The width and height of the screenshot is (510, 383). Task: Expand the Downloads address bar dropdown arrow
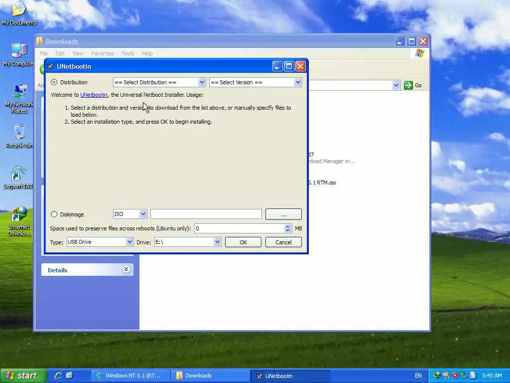click(x=396, y=85)
